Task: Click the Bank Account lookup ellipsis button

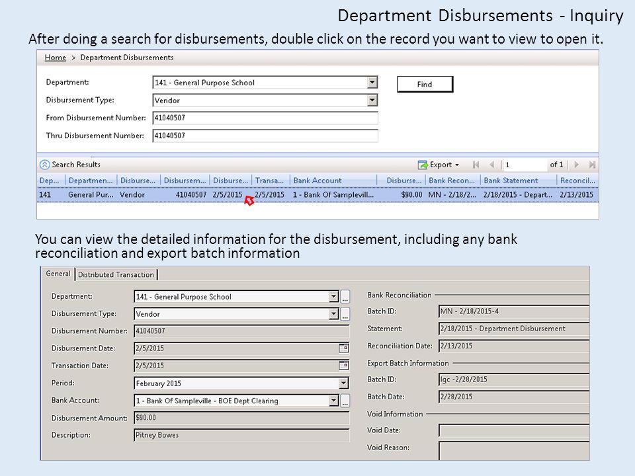Action: point(345,401)
